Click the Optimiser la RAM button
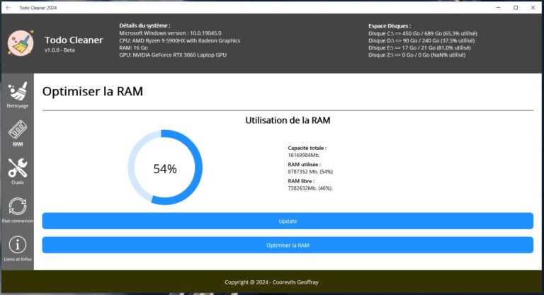Viewport: 544px width, 295px height. [288, 245]
